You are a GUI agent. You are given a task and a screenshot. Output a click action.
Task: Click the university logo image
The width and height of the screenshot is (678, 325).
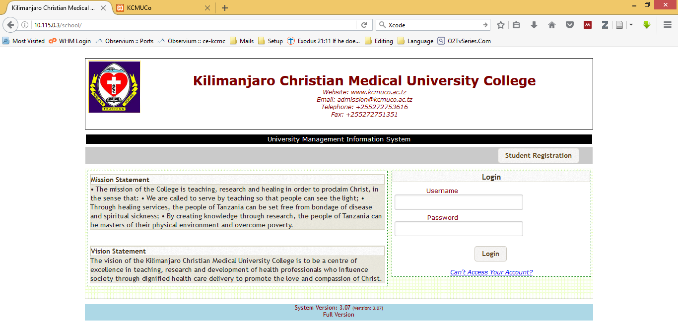tap(115, 87)
